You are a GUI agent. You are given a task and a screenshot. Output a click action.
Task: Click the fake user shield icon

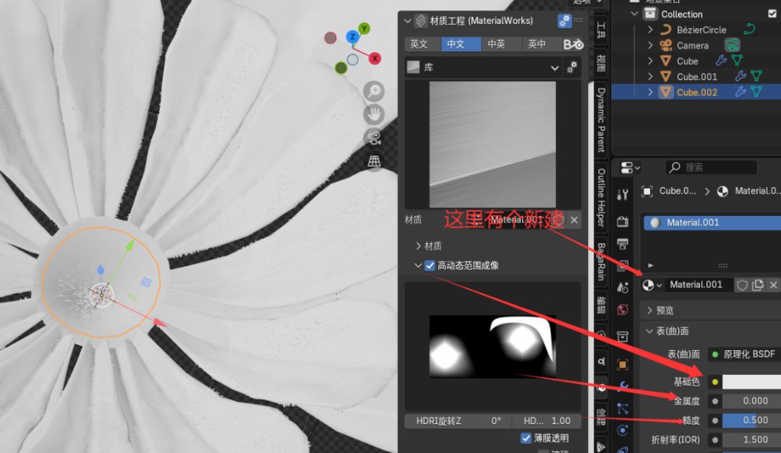tap(742, 285)
